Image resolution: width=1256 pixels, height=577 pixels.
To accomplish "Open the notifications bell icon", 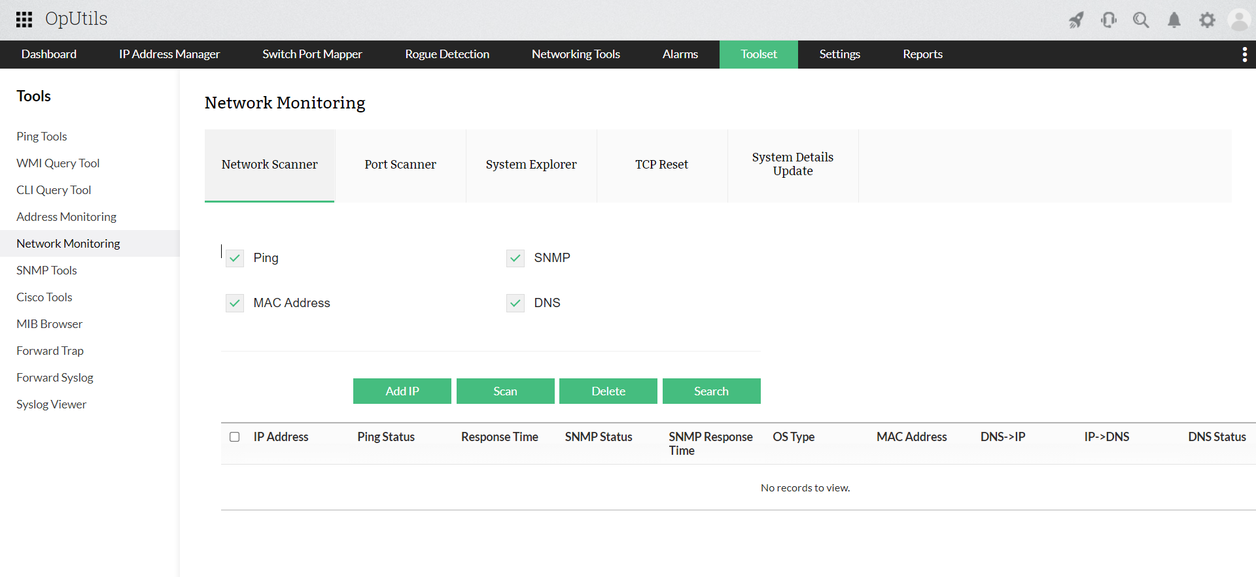I will [1174, 20].
